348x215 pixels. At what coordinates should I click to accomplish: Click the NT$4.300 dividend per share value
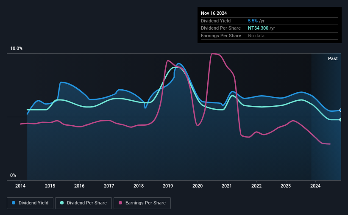[258, 28]
